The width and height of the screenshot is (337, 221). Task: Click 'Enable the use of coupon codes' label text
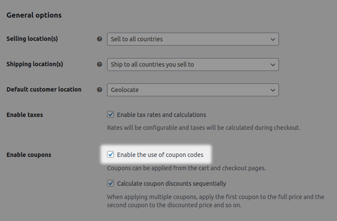pyautogui.click(x=160, y=155)
